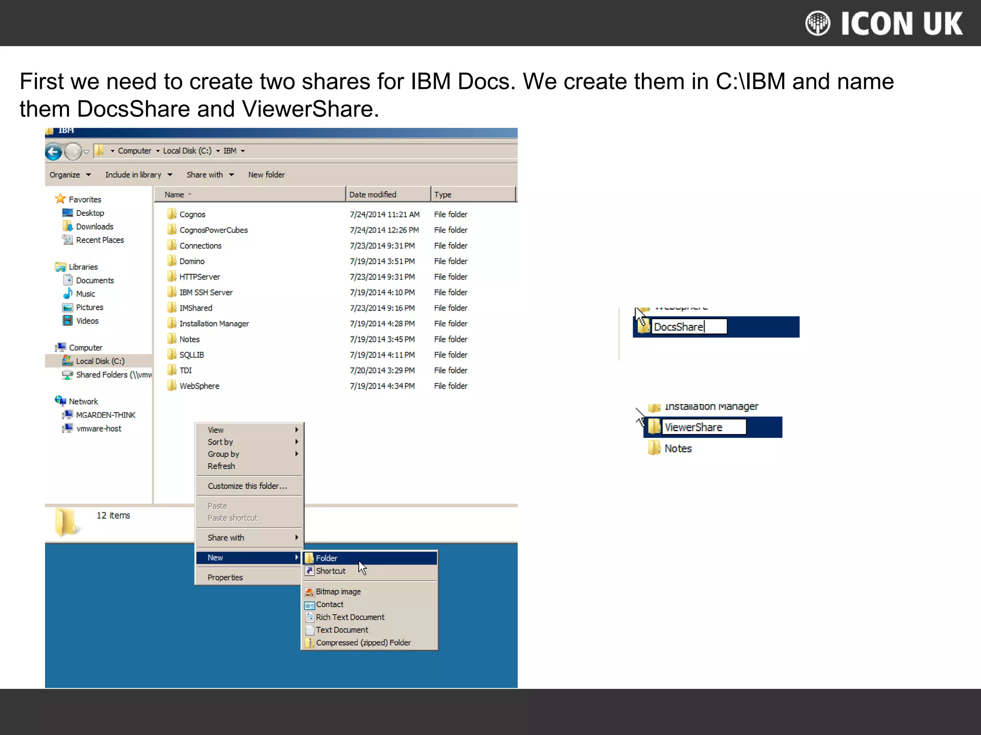Click the DocsShare folder name field
The height and width of the screenshot is (735, 981).
(688, 327)
